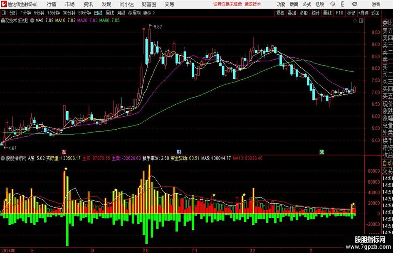Click the 鼎汉技术(日线) chart title
This screenshot has height=253, width=393.
click(x=15, y=20)
